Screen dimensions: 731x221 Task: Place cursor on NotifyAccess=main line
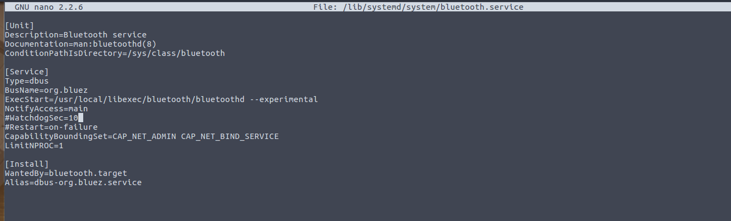click(46, 109)
